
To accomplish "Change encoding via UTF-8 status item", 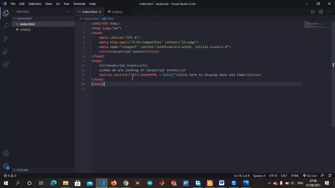I will [x=273, y=175].
